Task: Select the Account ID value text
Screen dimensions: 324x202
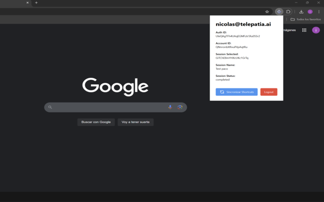Action: tap(231, 47)
